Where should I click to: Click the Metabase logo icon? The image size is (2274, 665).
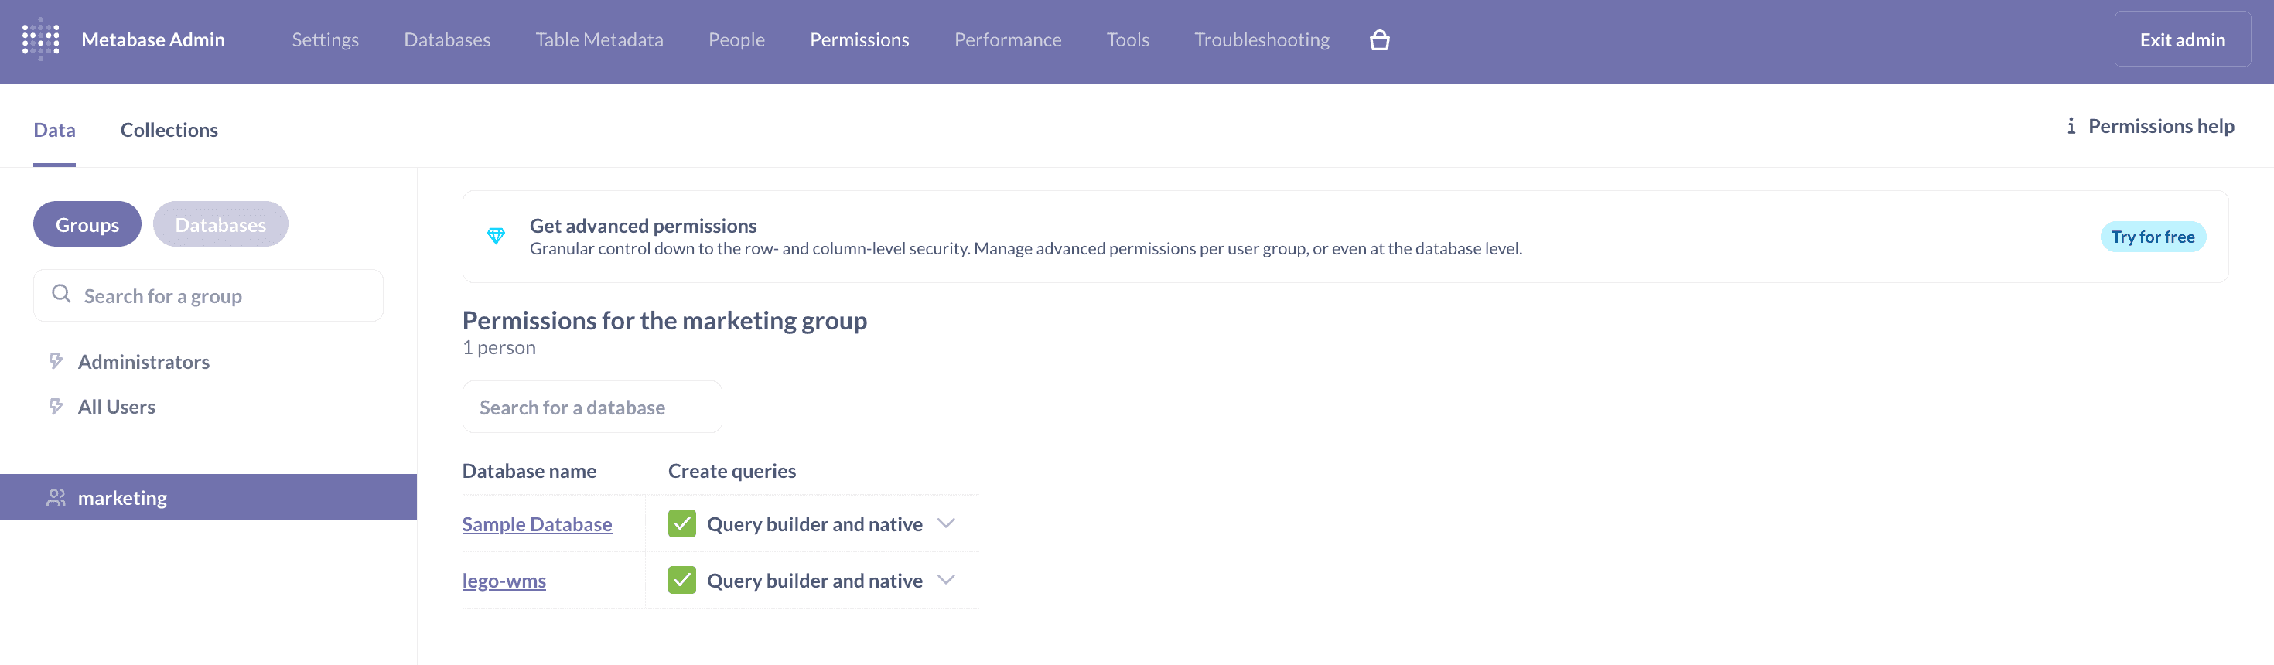(40, 39)
